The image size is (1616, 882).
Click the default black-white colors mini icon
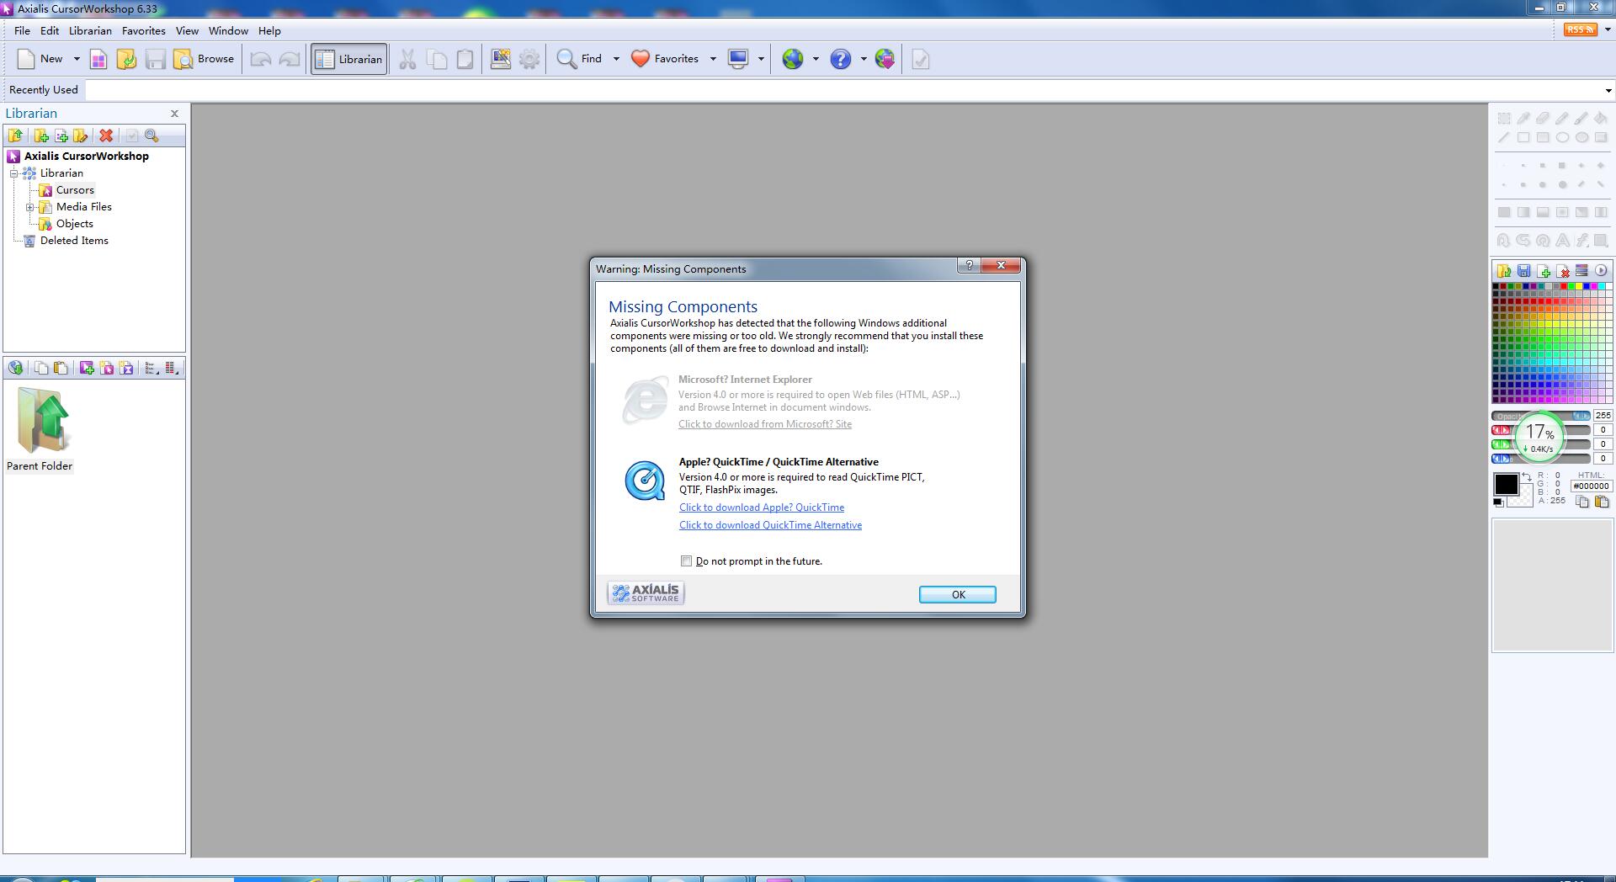tap(1498, 502)
